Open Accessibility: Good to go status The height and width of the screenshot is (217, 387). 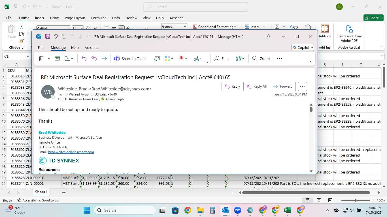[x=38, y=200]
